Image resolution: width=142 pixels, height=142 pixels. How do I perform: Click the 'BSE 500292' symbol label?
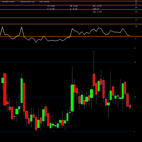(45, 2)
